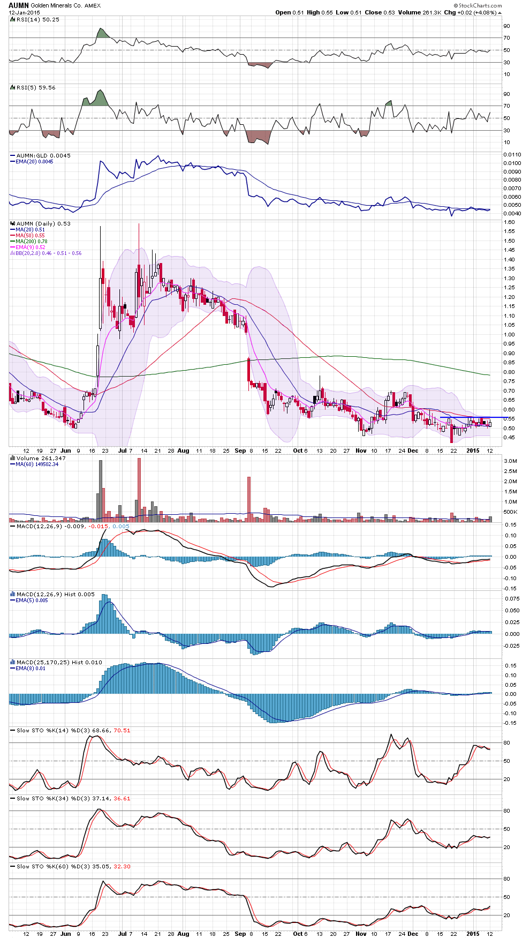Click the Slow STO %K(60) legend marker
Viewport: 530px width, 938px height.
(x=12, y=866)
